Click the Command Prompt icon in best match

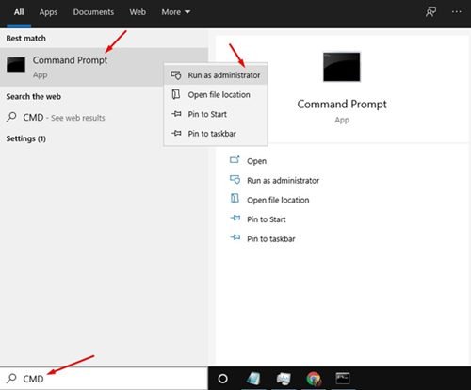16,65
